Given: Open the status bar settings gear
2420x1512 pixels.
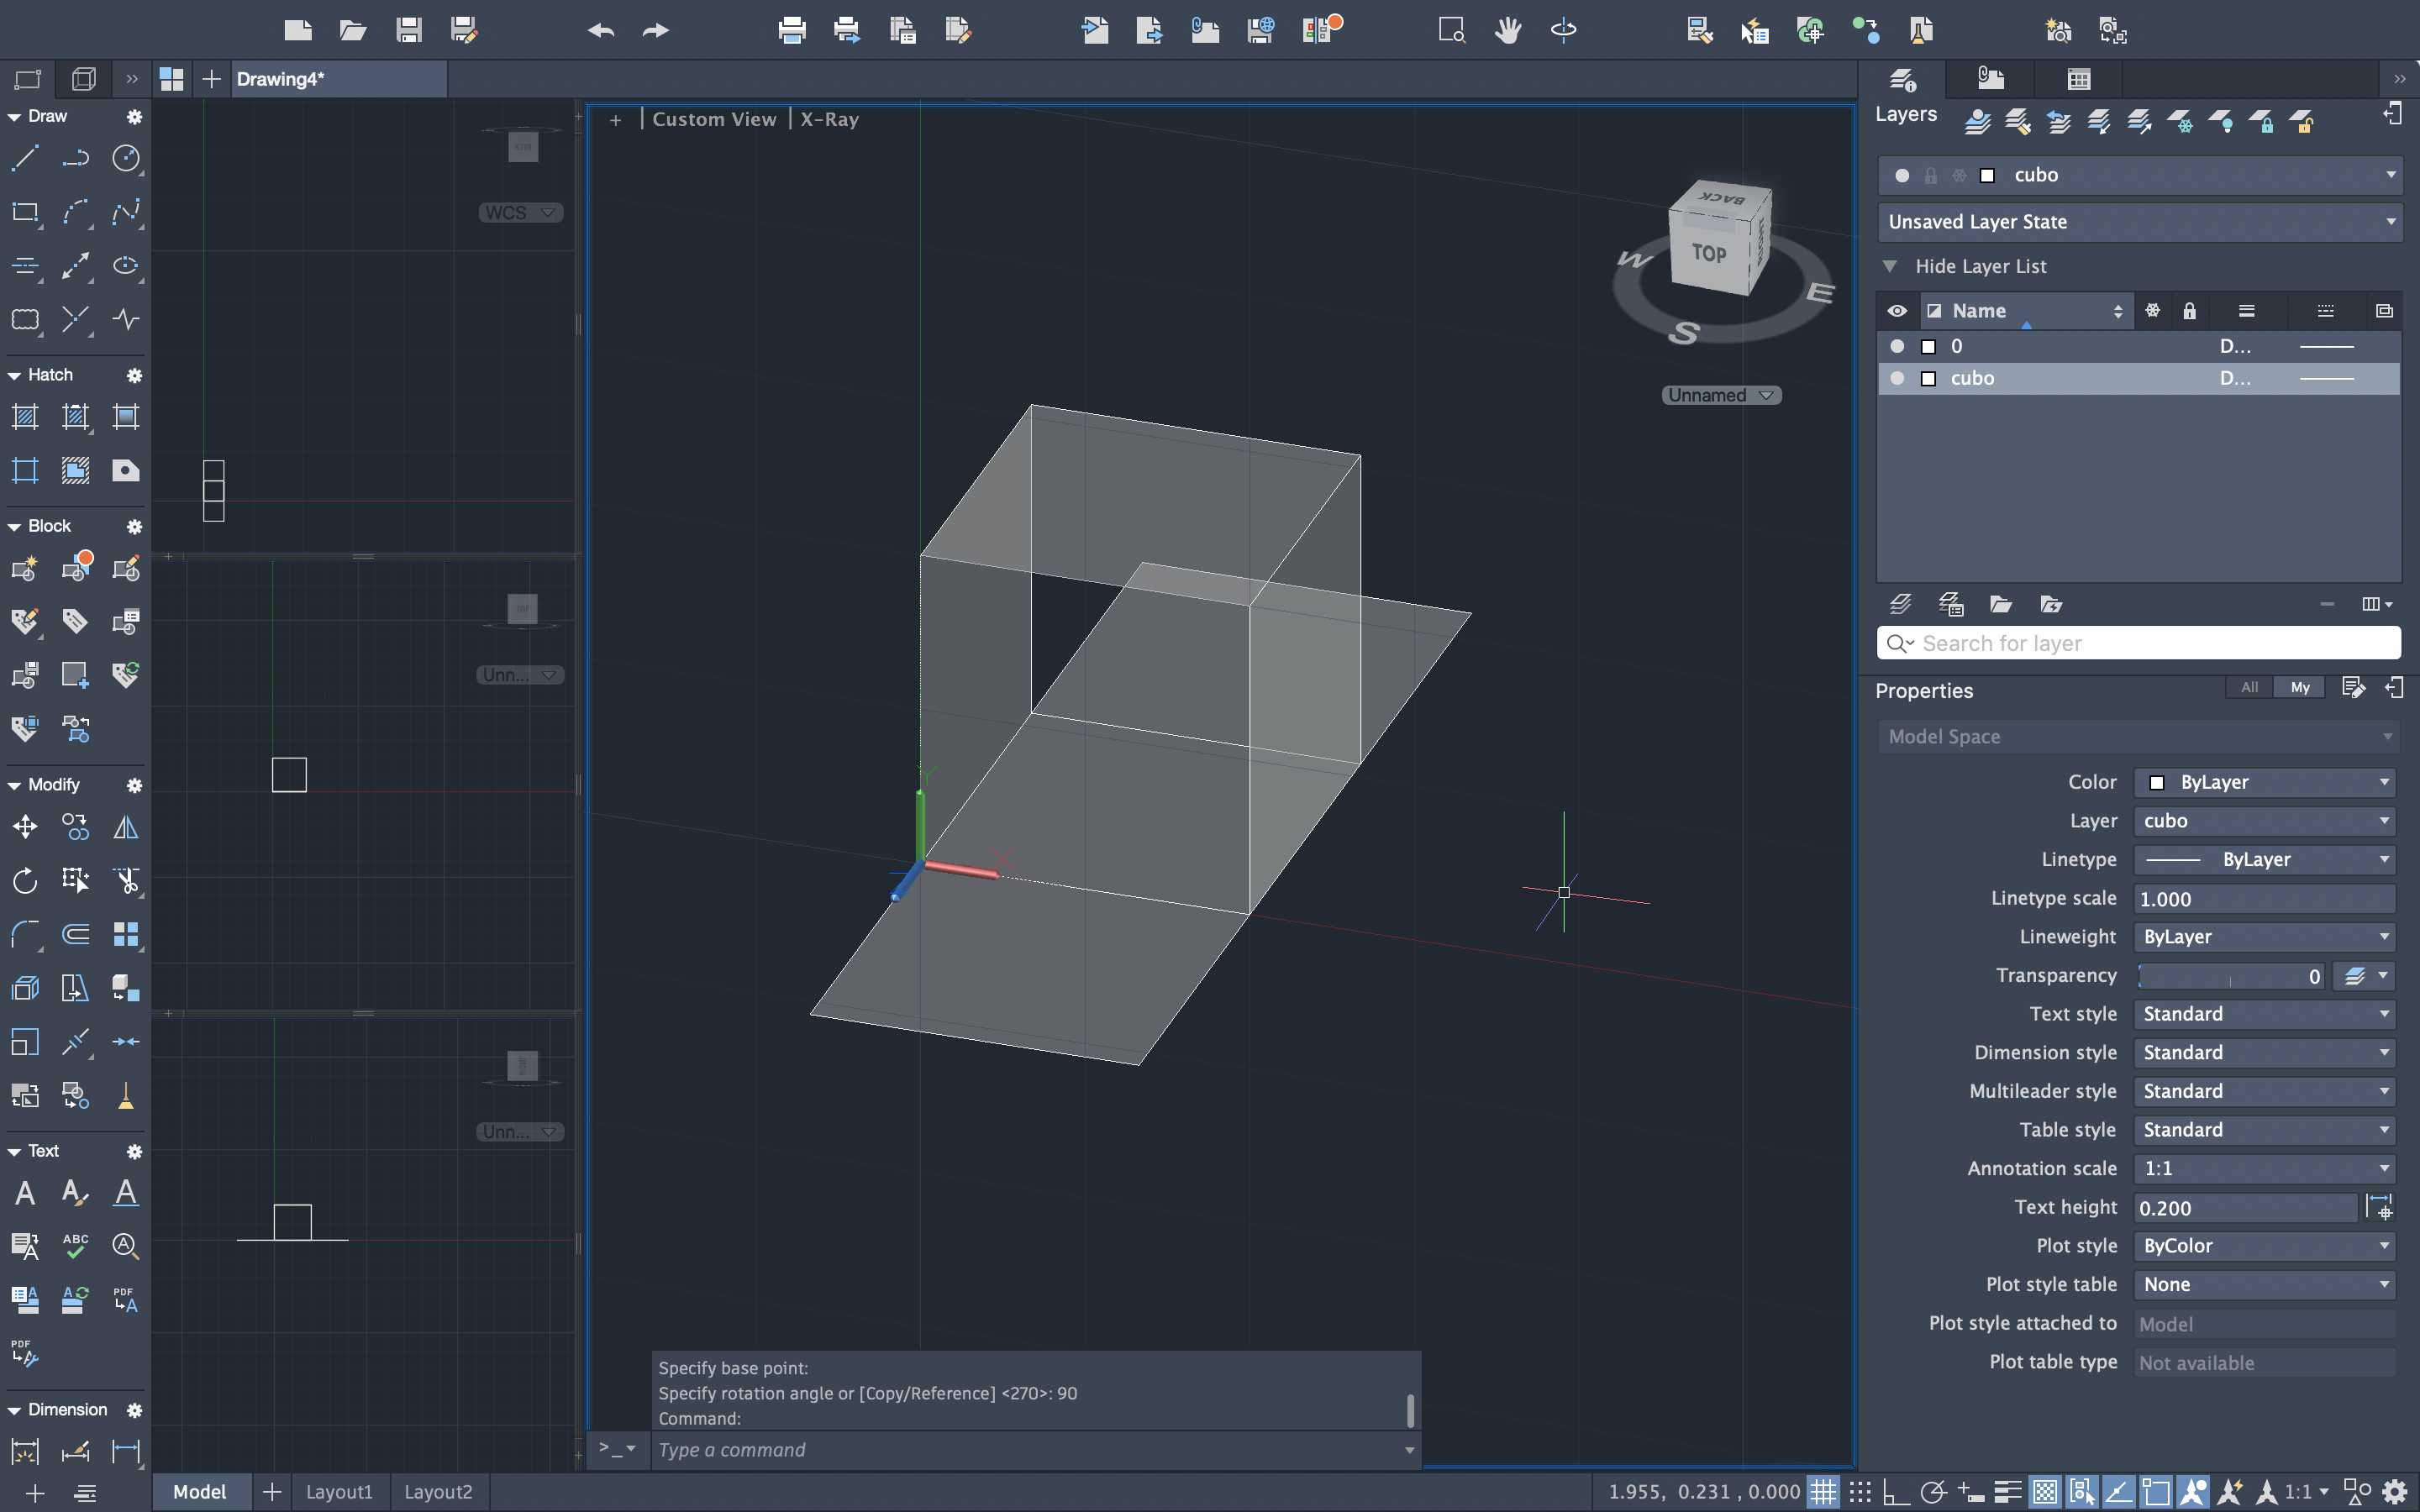Looking at the screenshot, I should click(2395, 1492).
